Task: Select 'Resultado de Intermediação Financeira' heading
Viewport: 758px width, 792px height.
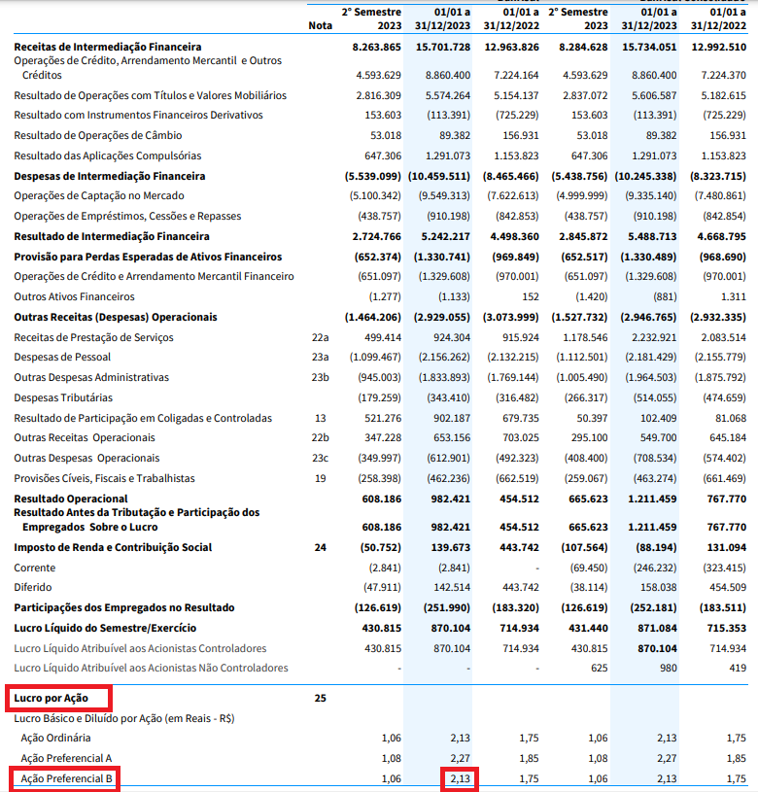Action: [x=112, y=236]
